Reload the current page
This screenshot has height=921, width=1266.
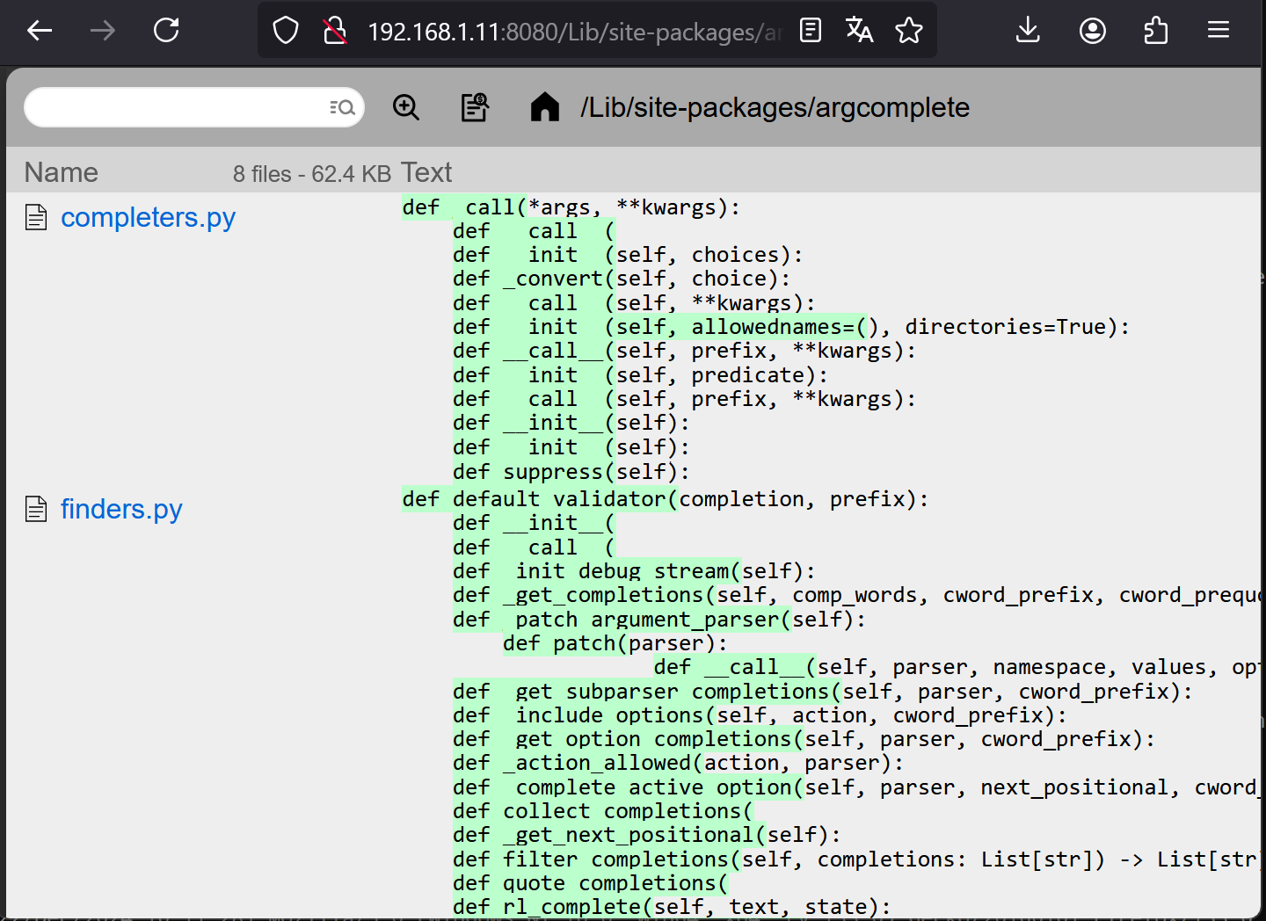pyautogui.click(x=166, y=32)
